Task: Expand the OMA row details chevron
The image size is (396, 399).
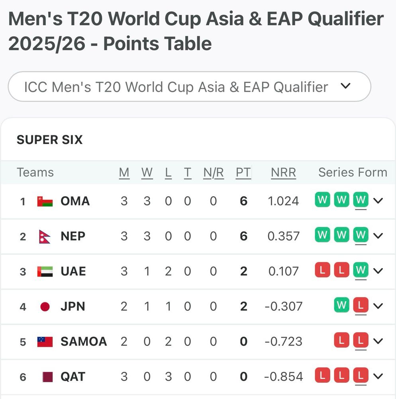Action: (x=378, y=200)
